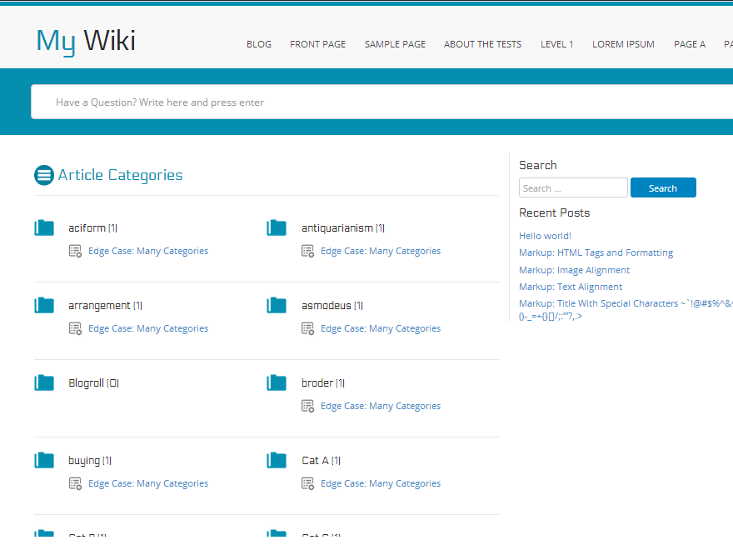Open Edge Case: Many Categories under broder
Image resolution: width=733 pixels, height=550 pixels.
pos(381,407)
